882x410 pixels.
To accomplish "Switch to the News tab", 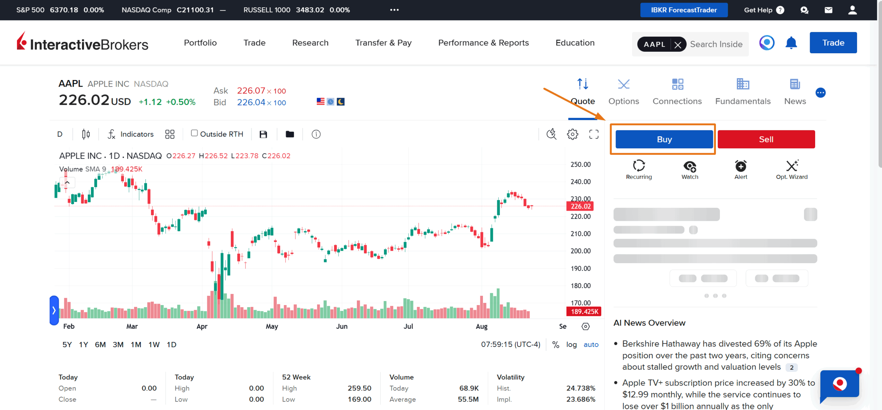I will click(795, 92).
